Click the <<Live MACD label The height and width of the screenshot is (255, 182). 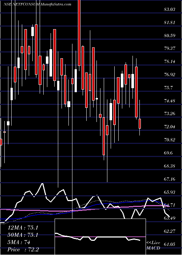point(153,246)
